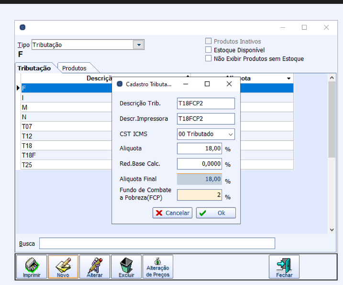The image size is (343, 285).
Task: Open the Tipo Tributação dropdown
Action: [138, 45]
